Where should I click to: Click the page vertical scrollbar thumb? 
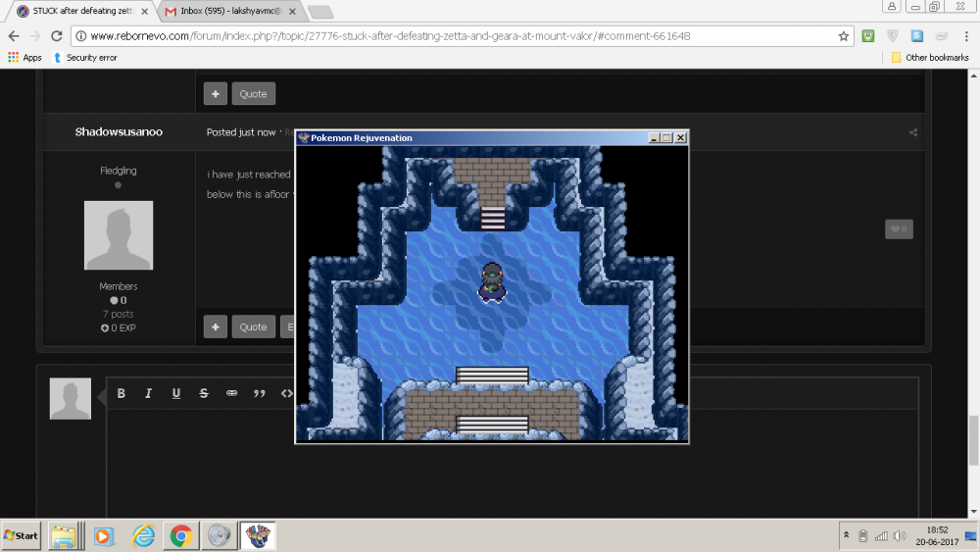click(974, 440)
